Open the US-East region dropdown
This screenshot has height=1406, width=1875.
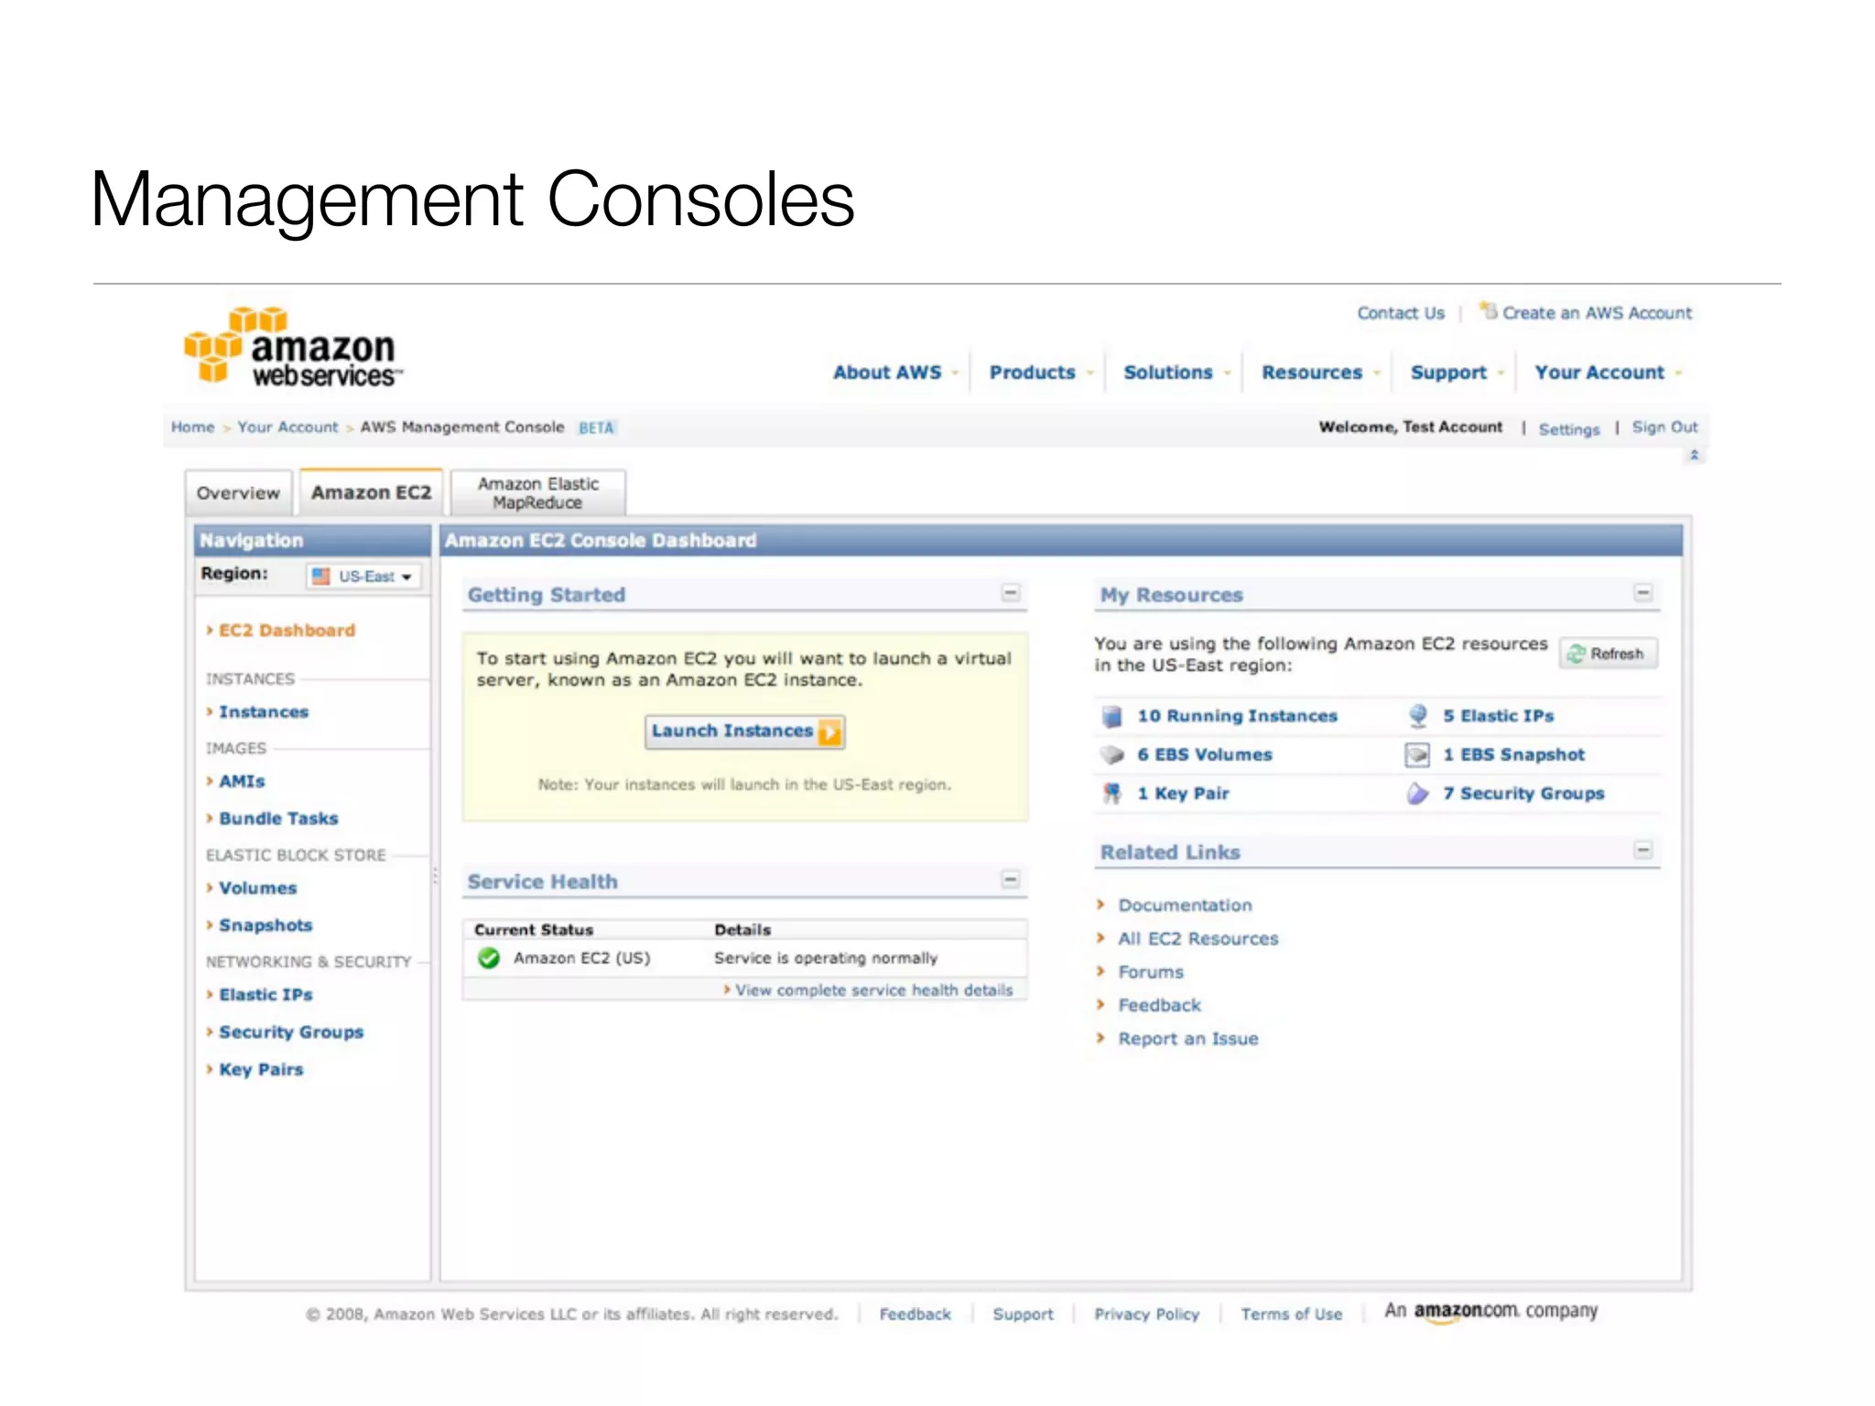pyautogui.click(x=364, y=576)
